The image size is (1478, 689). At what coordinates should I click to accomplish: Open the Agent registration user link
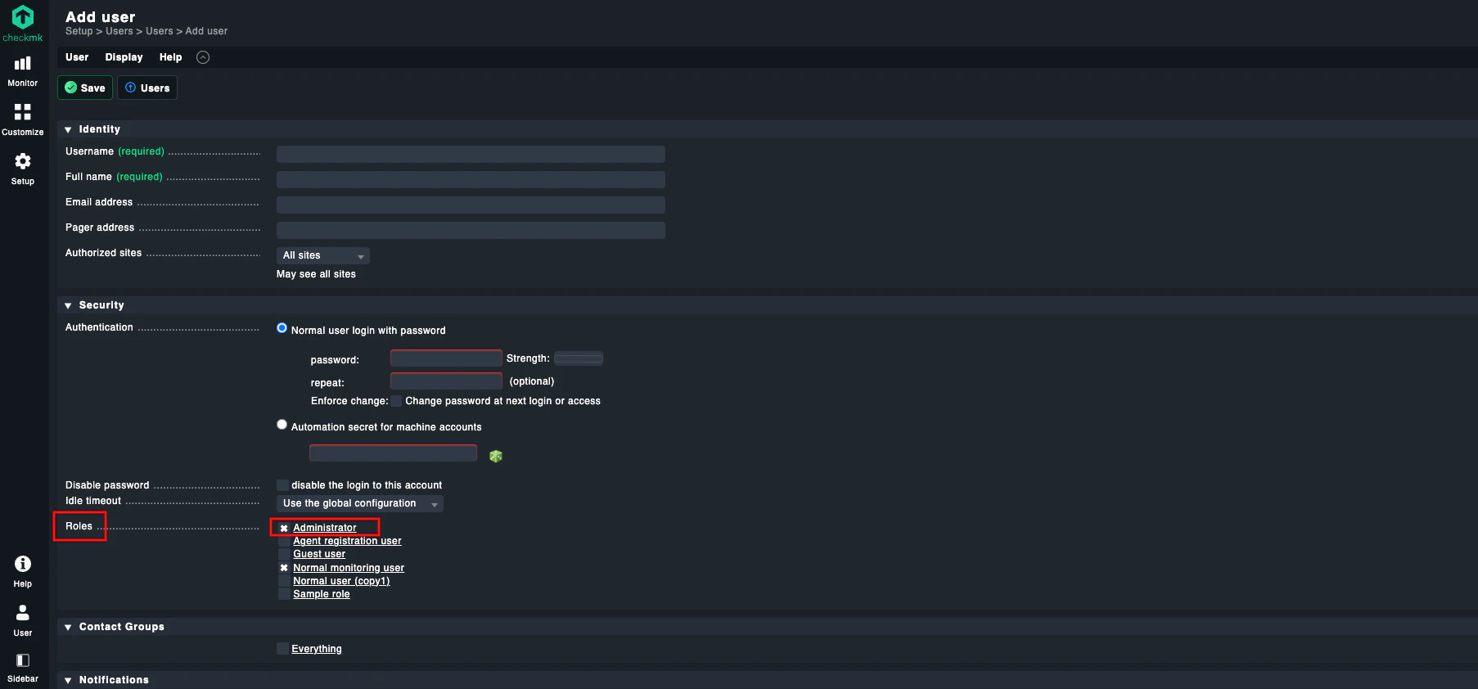[x=347, y=541]
